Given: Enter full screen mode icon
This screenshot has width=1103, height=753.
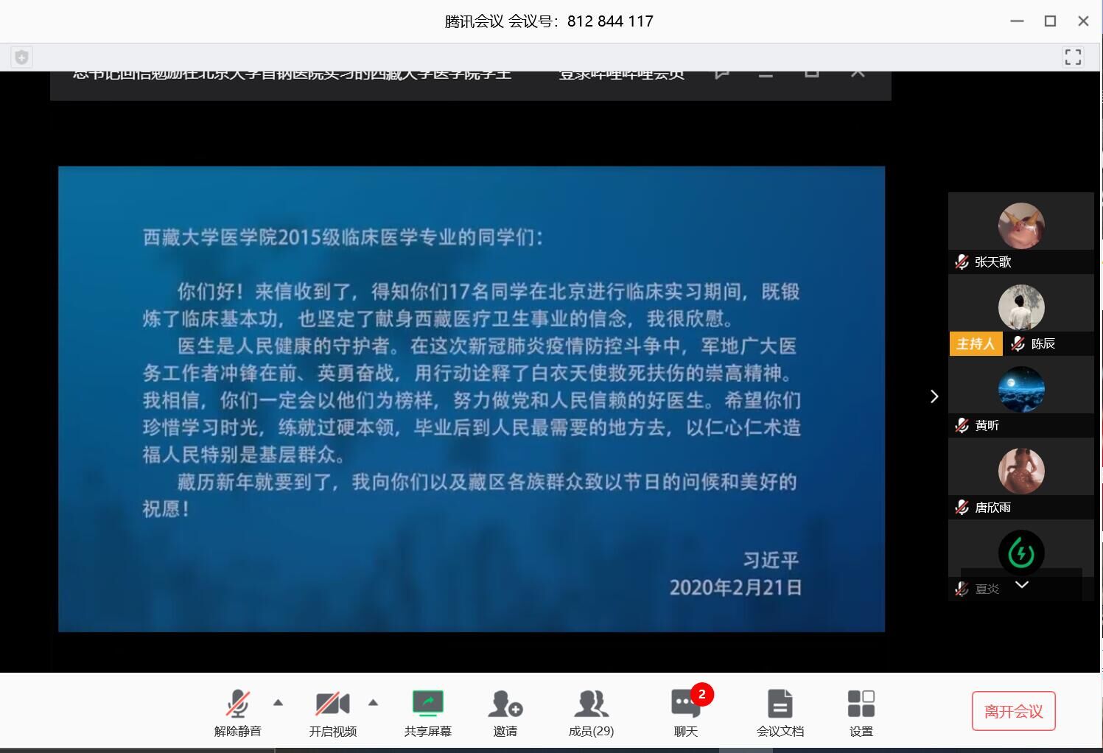Looking at the screenshot, I should [1073, 57].
